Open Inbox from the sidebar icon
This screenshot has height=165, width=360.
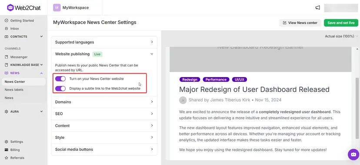click(x=7, y=28)
